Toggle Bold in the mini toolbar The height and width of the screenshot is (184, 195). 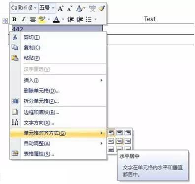point(14,19)
